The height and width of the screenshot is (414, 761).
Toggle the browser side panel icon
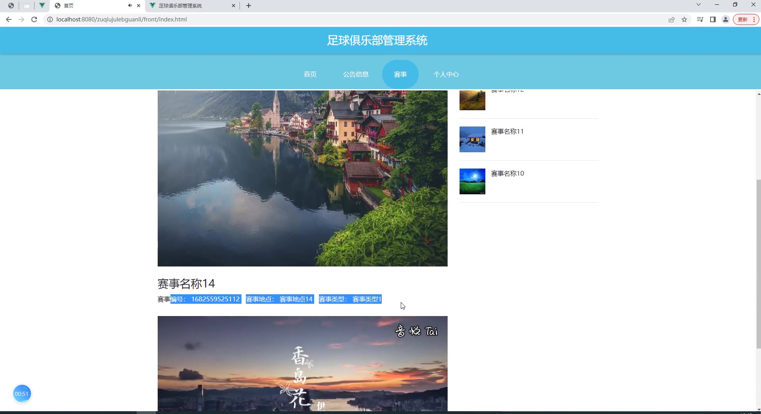[x=713, y=19]
